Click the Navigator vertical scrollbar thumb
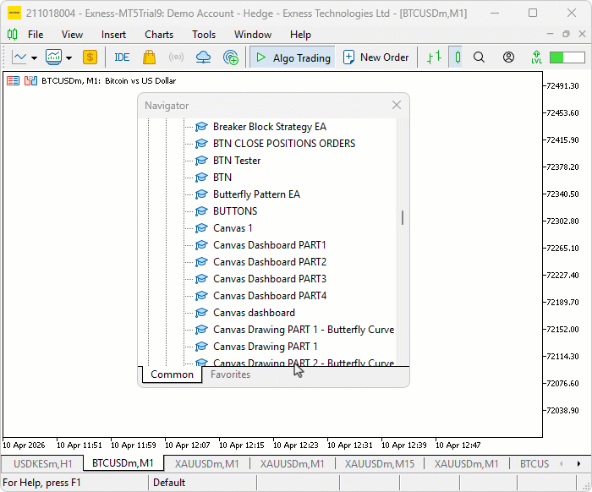592x492 pixels. coord(403,218)
